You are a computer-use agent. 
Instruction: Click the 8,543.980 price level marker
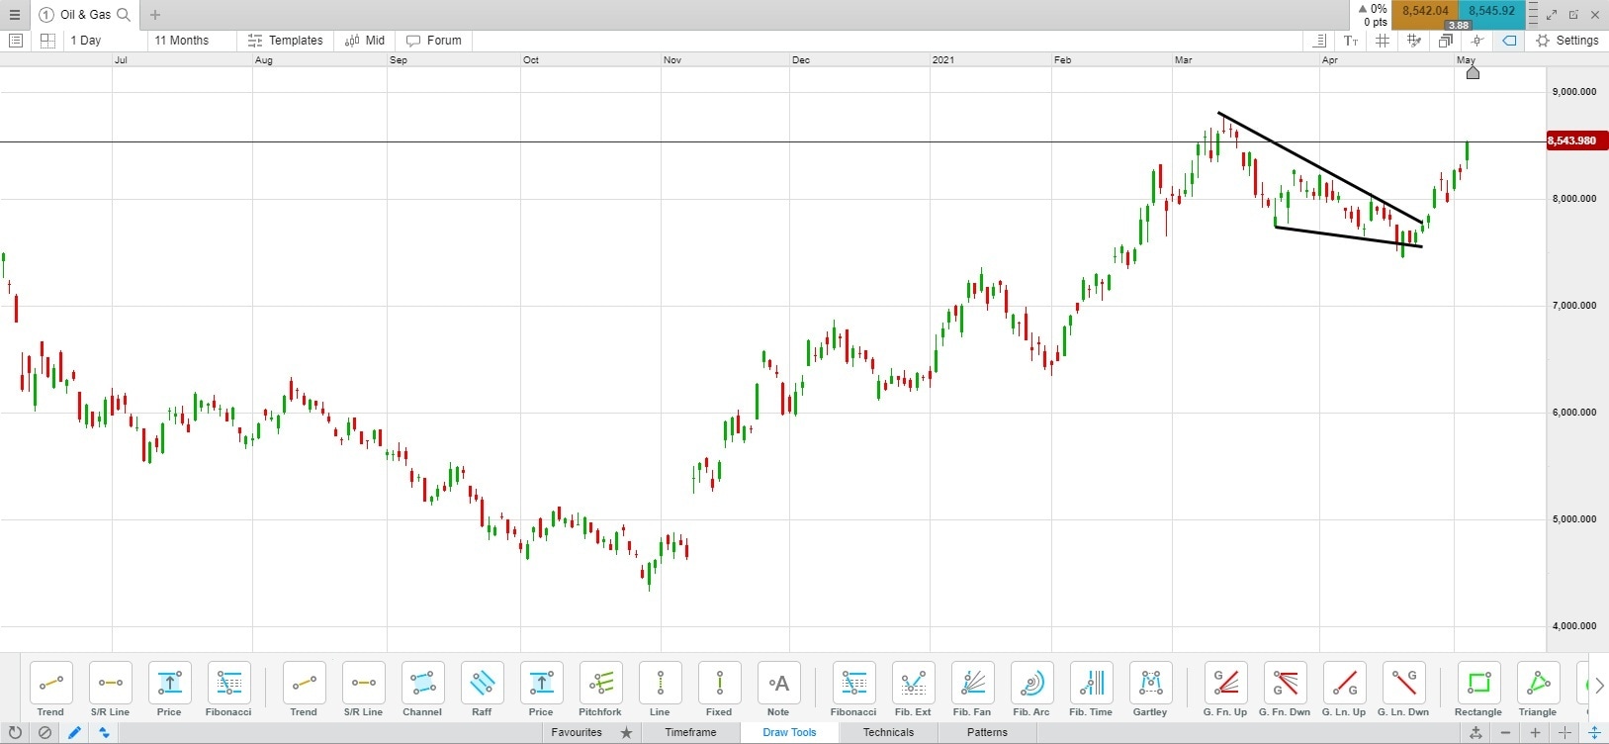point(1572,140)
